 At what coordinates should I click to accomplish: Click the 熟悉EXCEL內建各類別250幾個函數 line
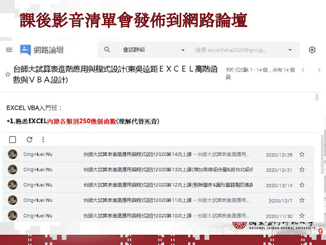(x=83, y=121)
